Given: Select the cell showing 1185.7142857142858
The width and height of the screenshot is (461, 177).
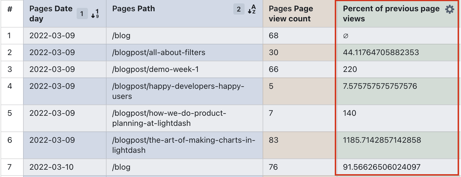Looking at the screenshot, I should pos(382,140).
